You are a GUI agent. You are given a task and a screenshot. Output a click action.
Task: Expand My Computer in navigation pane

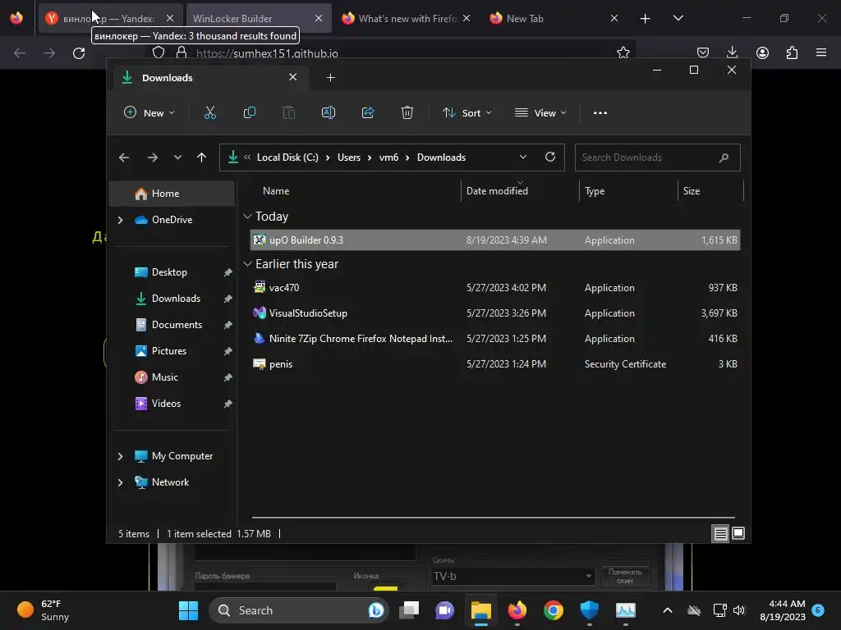click(x=120, y=456)
